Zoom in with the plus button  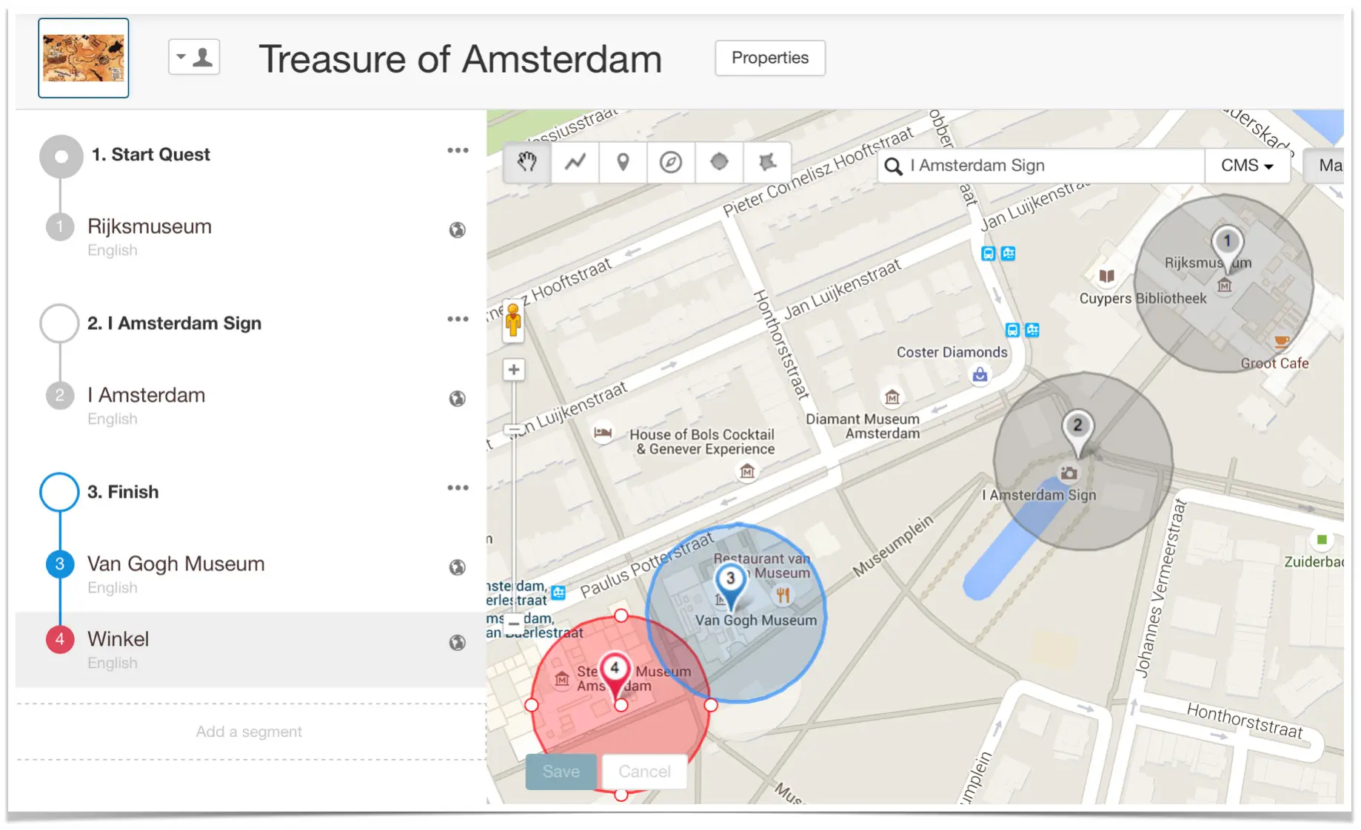[514, 369]
